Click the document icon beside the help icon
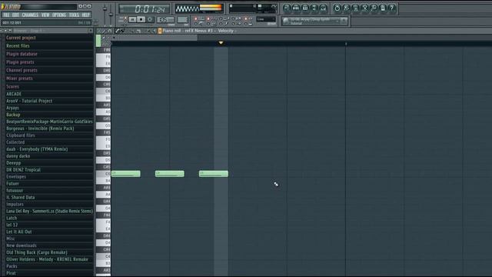 [x=383, y=8]
